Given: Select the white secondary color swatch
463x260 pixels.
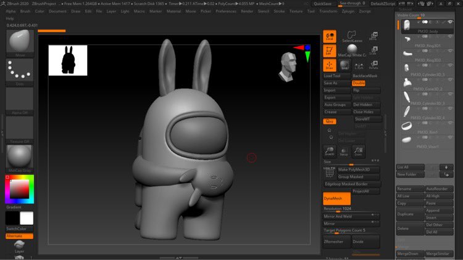Looking at the screenshot, I should pos(27,218).
